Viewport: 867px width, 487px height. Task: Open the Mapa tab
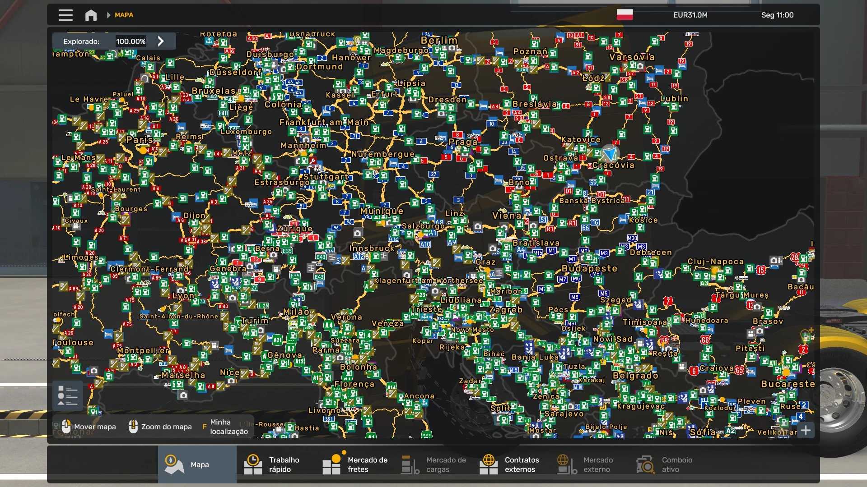pos(197,464)
